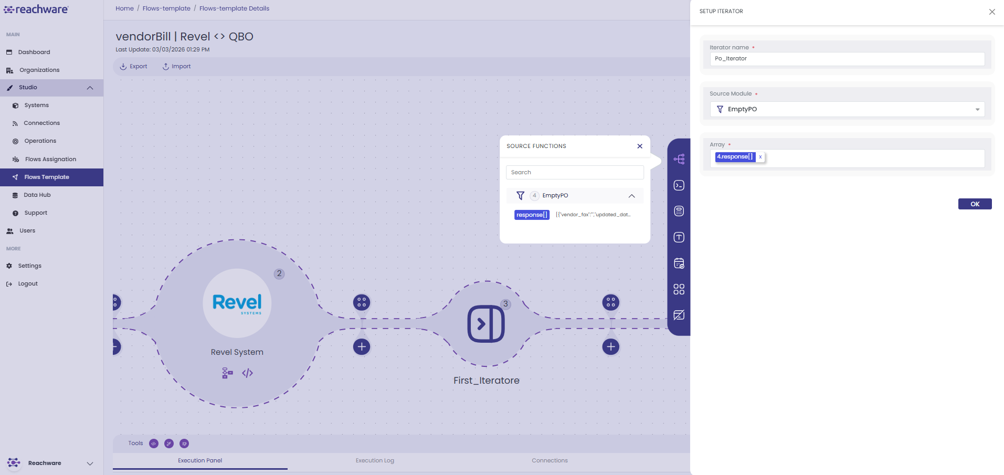Switch to the Execution Log tab
The width and height of the screenshot is (1004, 475).
coord(375,461)
